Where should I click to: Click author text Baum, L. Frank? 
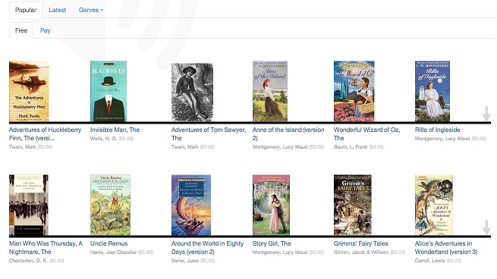pos(351,147)
